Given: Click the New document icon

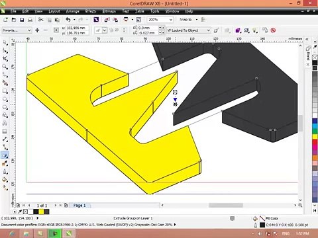Looking at the screenshot, I should [5, 20].
